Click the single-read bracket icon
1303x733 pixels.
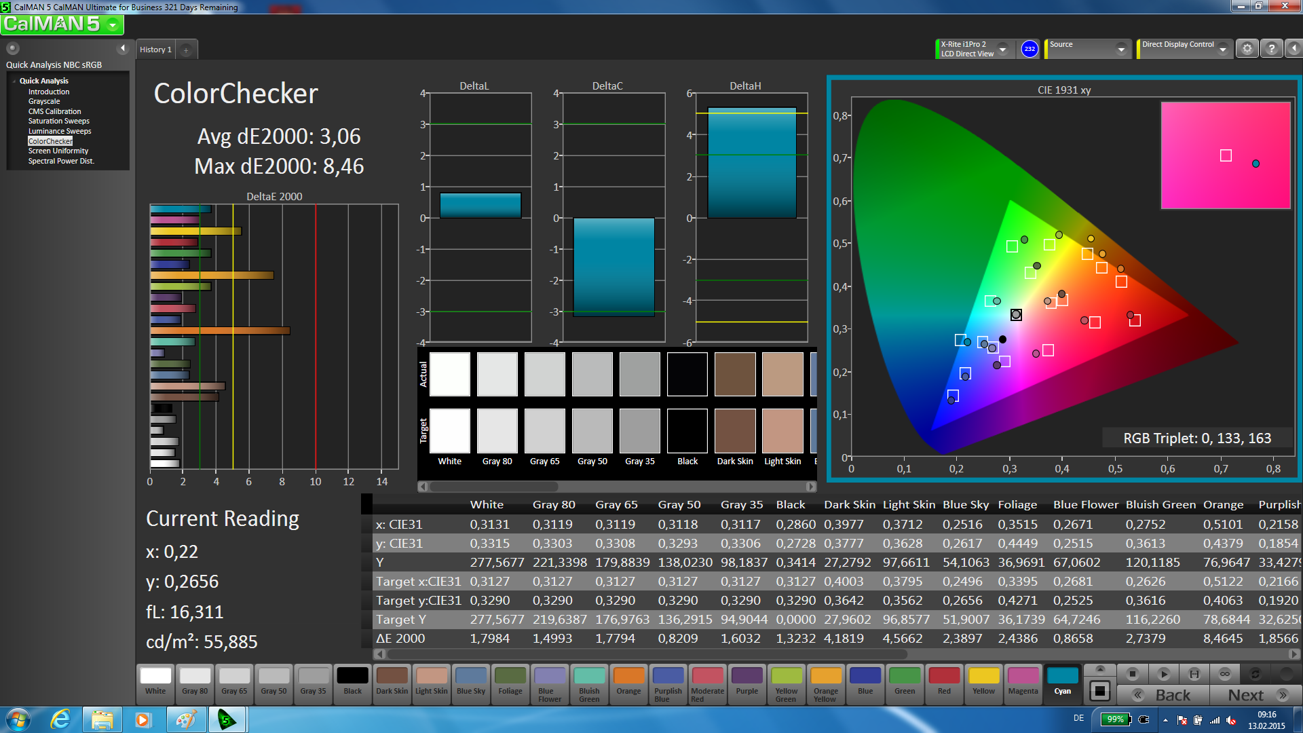[1194, 674]
